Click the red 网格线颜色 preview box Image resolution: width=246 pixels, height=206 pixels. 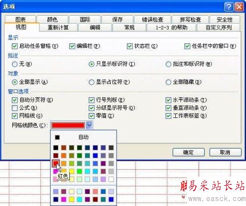coord(68,125)
